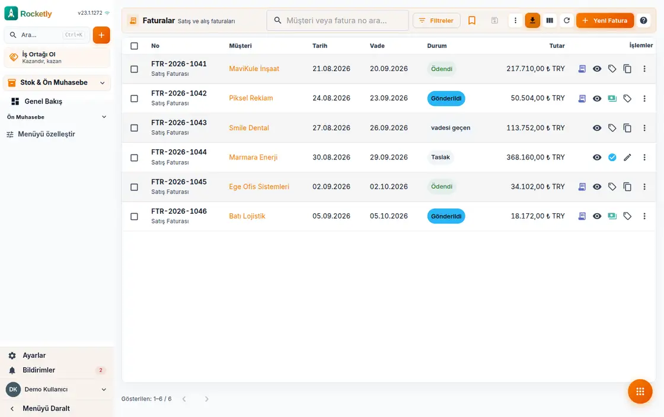Image resolution: width=664 pixels, height=417 pixels.
Task: Open the help question mark icon
Action: click(x=643, y=20)
